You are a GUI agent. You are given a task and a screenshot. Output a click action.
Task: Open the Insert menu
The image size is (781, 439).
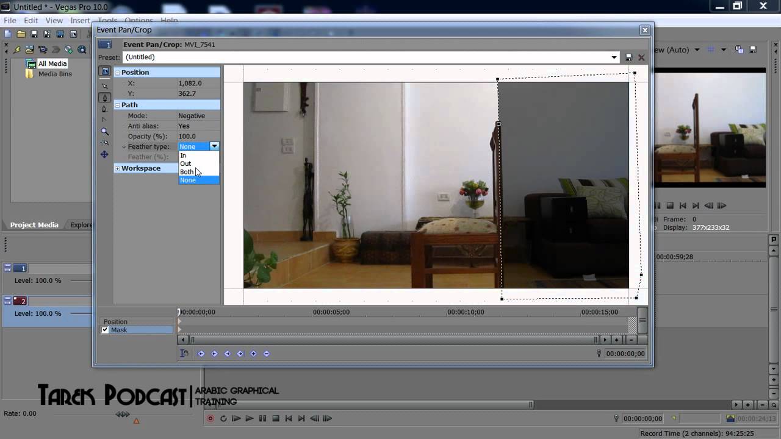[x=80, y=21]
